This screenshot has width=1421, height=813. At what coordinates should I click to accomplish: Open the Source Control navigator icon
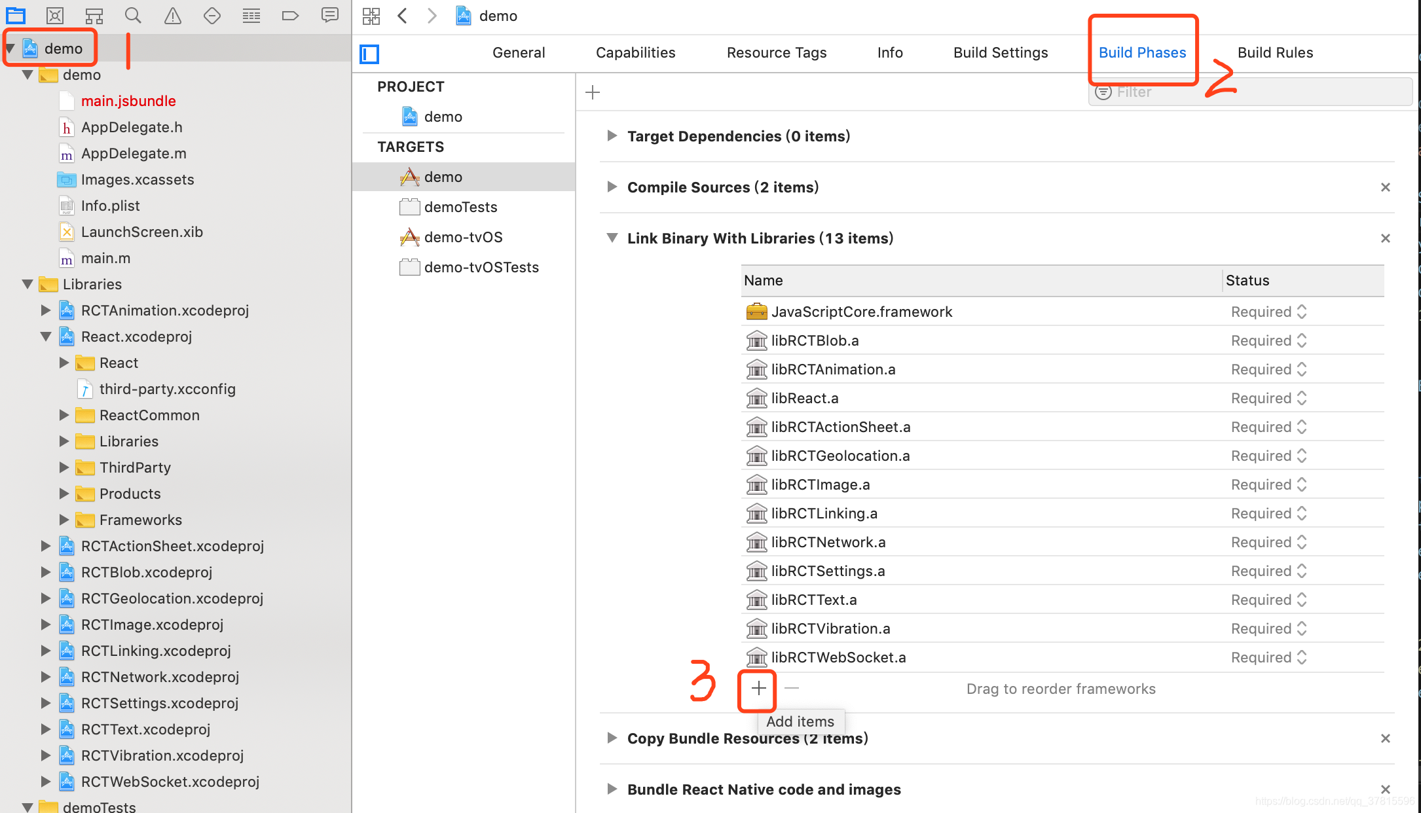click(55, 15)
